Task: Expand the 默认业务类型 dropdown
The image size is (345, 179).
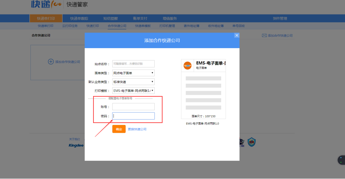Action: coord(134,82)
